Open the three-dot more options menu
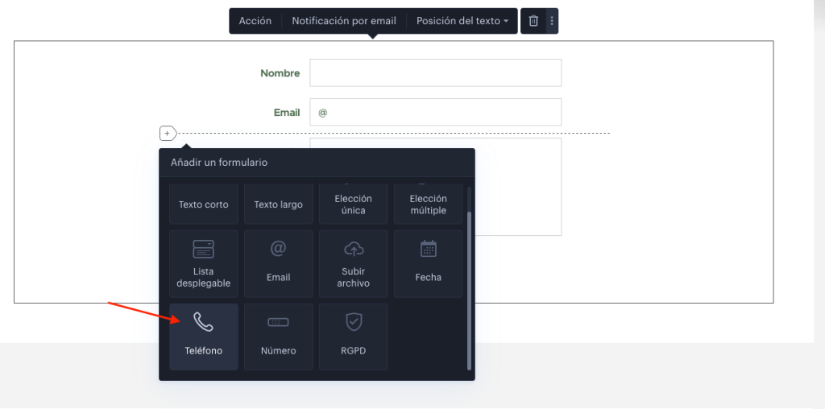The image size is (825, 409). (552, 21)
